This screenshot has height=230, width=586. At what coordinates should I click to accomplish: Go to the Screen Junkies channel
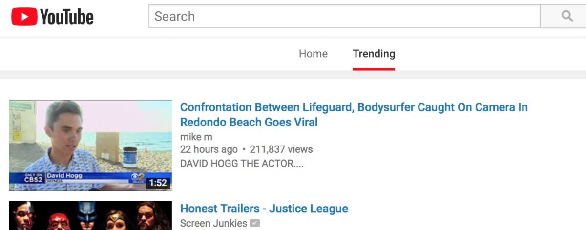point(213,223)
